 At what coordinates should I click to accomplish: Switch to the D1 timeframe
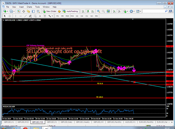pyautogui.click(x=87, y=16)
